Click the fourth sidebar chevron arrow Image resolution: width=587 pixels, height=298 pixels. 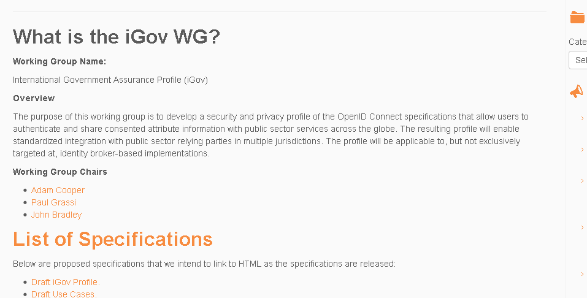coord(582,227)
